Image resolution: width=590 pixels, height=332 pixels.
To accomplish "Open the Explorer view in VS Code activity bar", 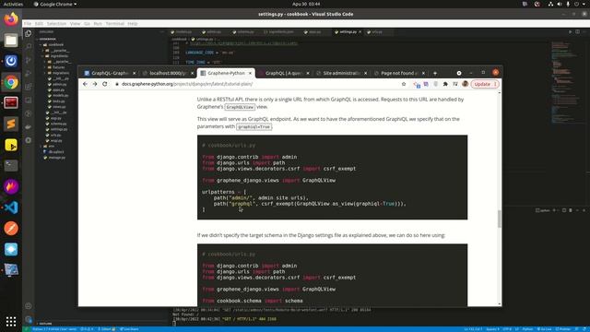I will point(29,33).
